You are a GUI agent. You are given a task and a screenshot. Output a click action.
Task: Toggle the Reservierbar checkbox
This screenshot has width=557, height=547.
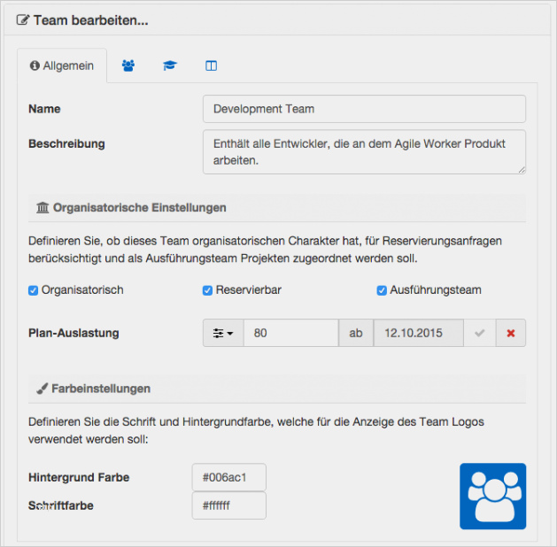(x=207, y=290)
